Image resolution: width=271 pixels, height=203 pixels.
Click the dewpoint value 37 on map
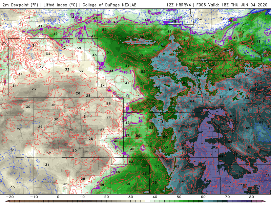tap(41, 67)
